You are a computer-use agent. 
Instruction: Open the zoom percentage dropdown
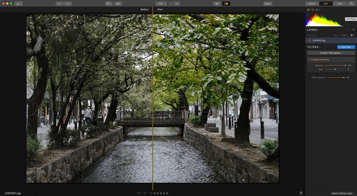(161, 4)
